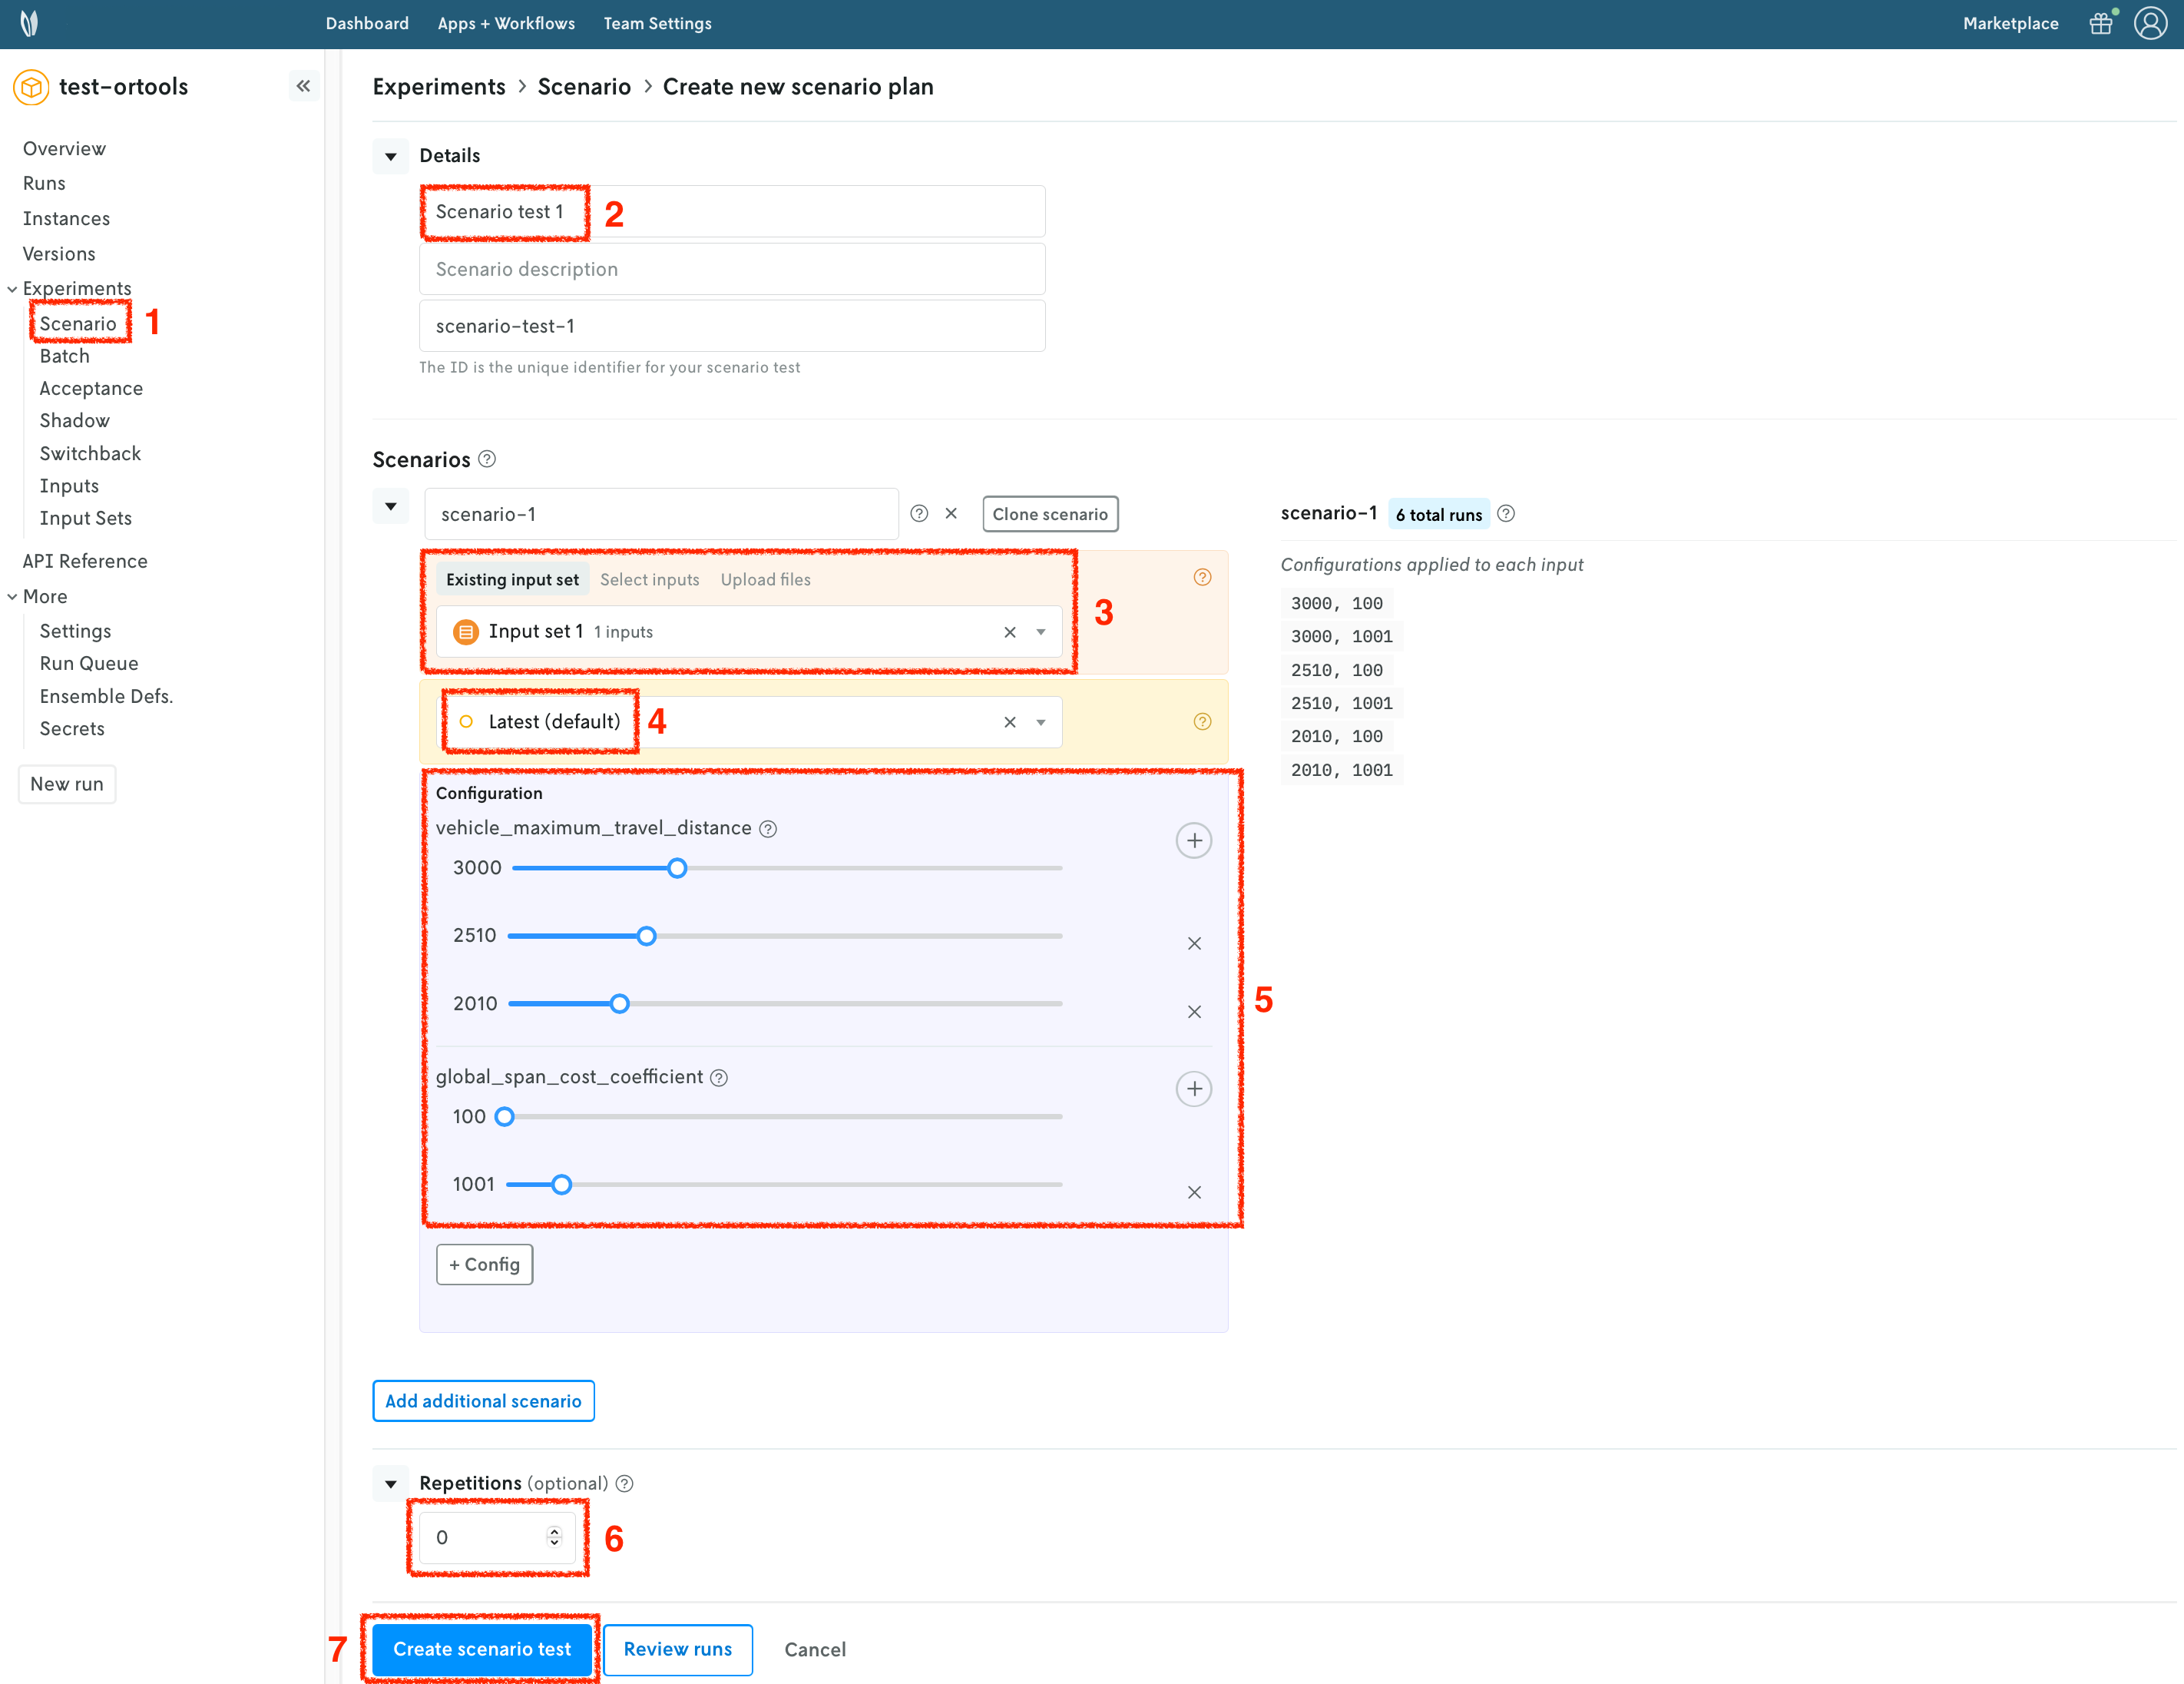Add value to global_span_cost_coefficient with plus icon
The width and height of the screenshot is (2184, 1684).
tap(1193, 1089)
